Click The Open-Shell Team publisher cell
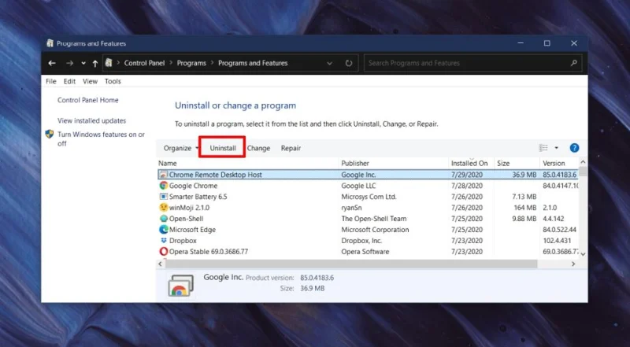The height and width of the screenshot is (347, 630). tap(373, 219)
